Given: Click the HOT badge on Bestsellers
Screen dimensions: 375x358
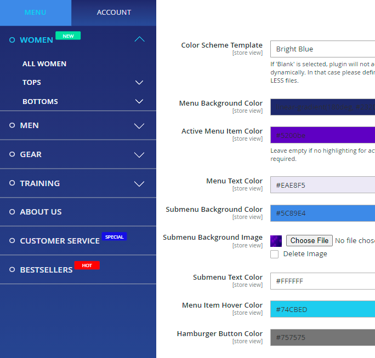Looking at the screenshot, I should (87, 265).
